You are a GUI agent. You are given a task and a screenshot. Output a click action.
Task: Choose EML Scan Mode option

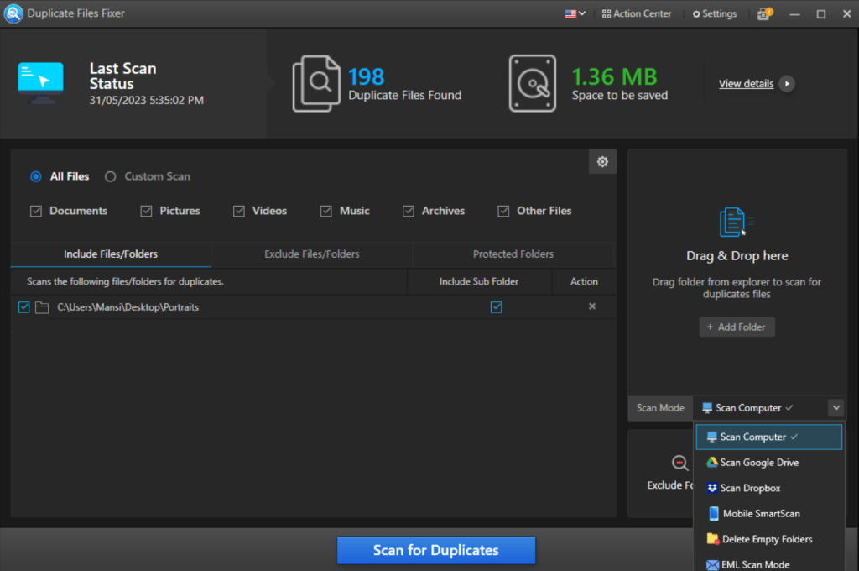pos(768,564)
